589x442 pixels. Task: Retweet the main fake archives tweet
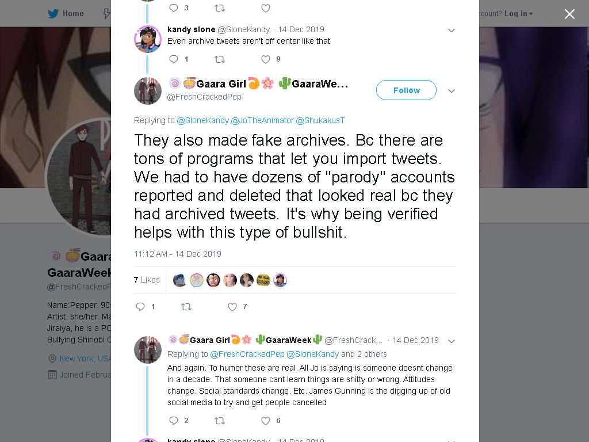[186, 307]
